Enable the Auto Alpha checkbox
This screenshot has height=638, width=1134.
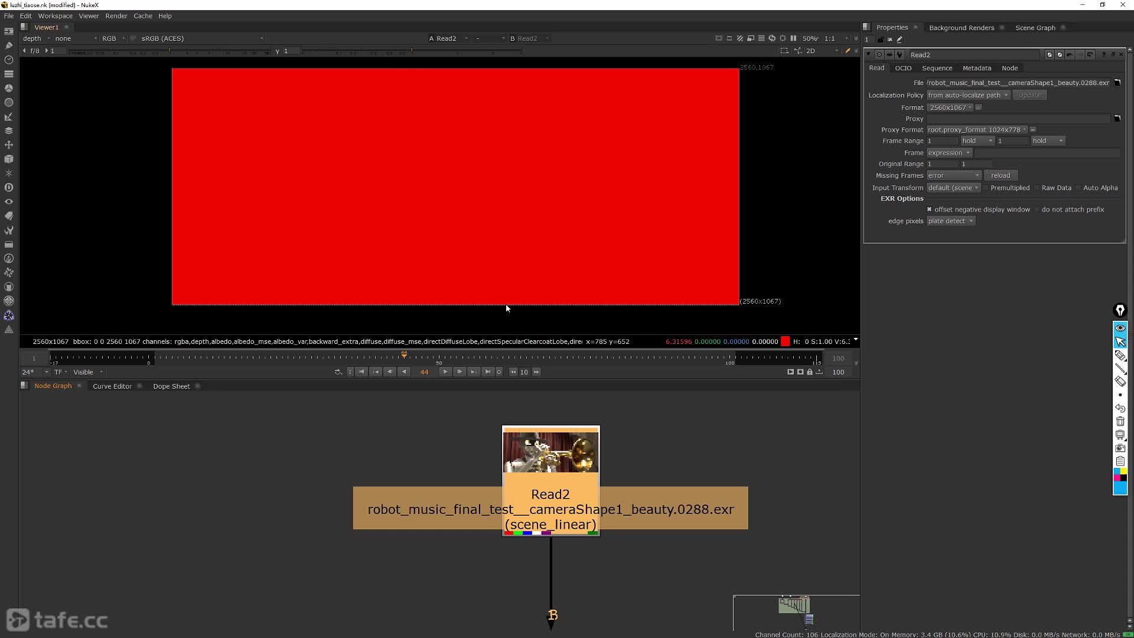1078,188
